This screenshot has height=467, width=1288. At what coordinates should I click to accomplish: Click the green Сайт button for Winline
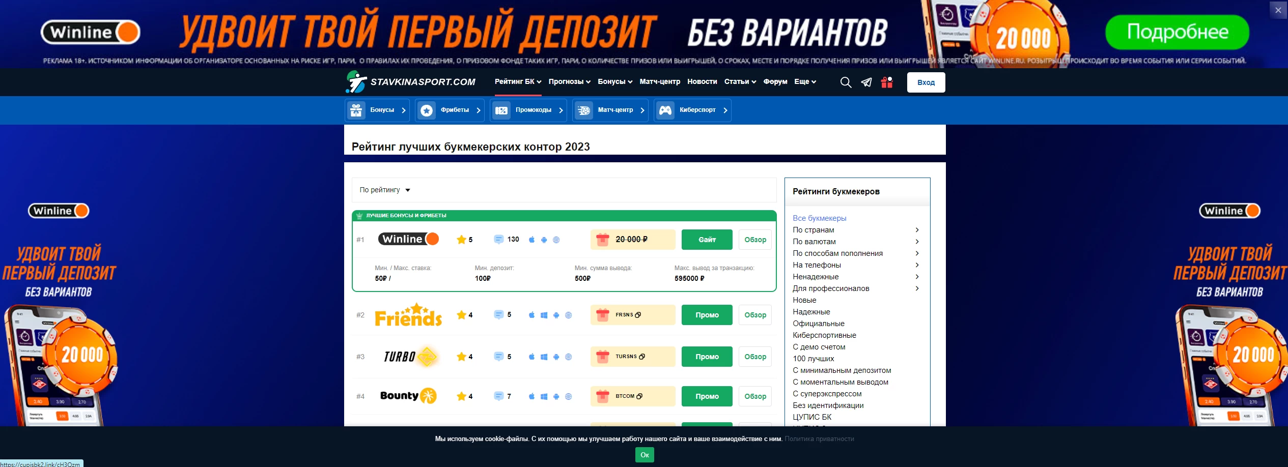(x=707, y=240)
